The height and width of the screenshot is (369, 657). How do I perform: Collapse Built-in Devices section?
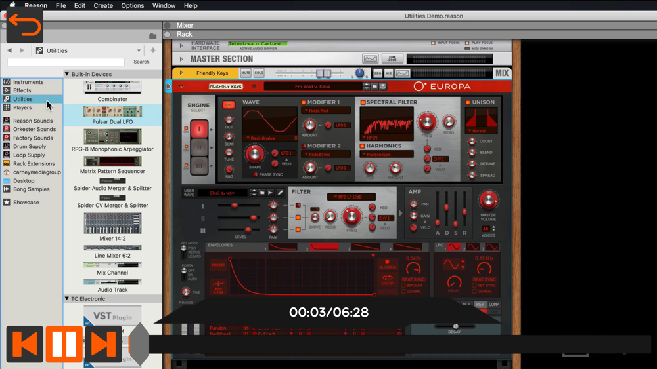(66, 74)
